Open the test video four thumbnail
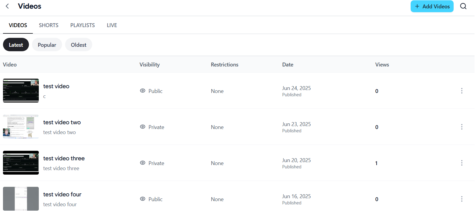Image resolution: width=476 pixels, height=219 pixels. coord(21,199)
